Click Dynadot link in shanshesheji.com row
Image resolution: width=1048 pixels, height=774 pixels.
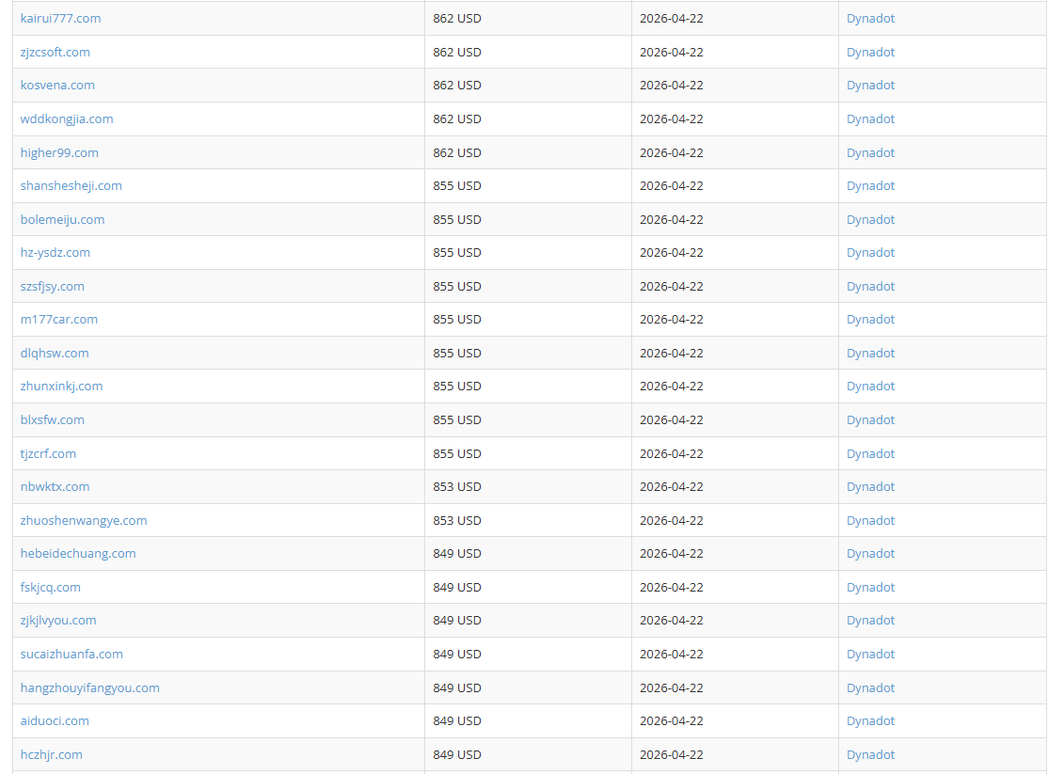pos(870,186)
